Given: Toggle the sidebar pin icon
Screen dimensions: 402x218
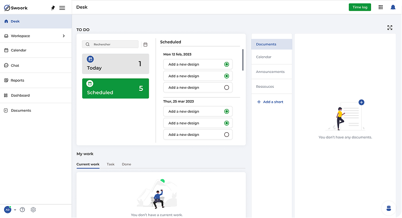Looking at the screenshot, I should pyautogui.click(x=53, y=8).
